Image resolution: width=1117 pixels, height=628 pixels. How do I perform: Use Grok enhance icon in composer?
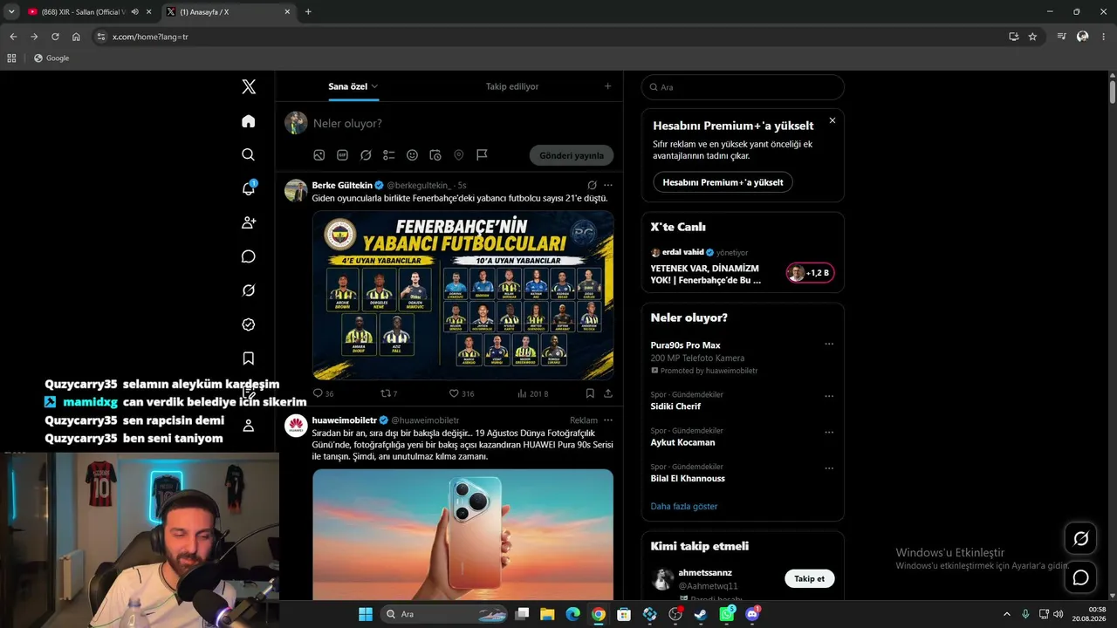coord(366,155)
